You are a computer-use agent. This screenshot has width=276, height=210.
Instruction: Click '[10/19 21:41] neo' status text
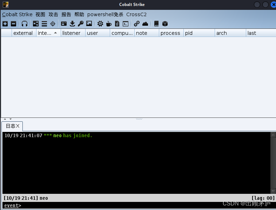[x=26, y=198]
